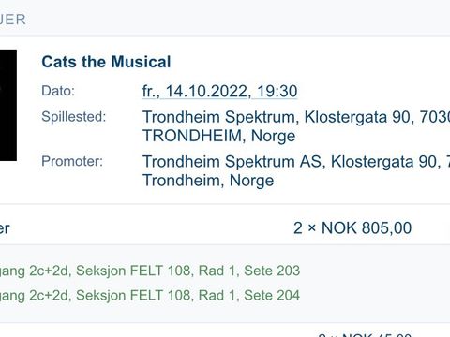
Task: Click 'Seksjon FELT 108' in first seat row
Action: click(133, 271)
